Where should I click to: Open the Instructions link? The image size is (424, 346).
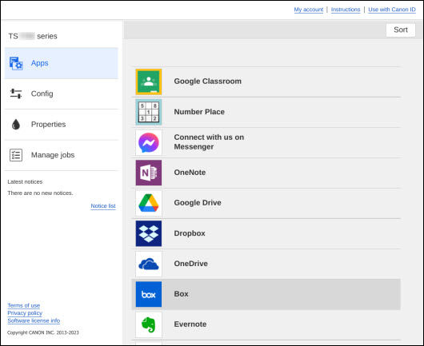[346, 10]
